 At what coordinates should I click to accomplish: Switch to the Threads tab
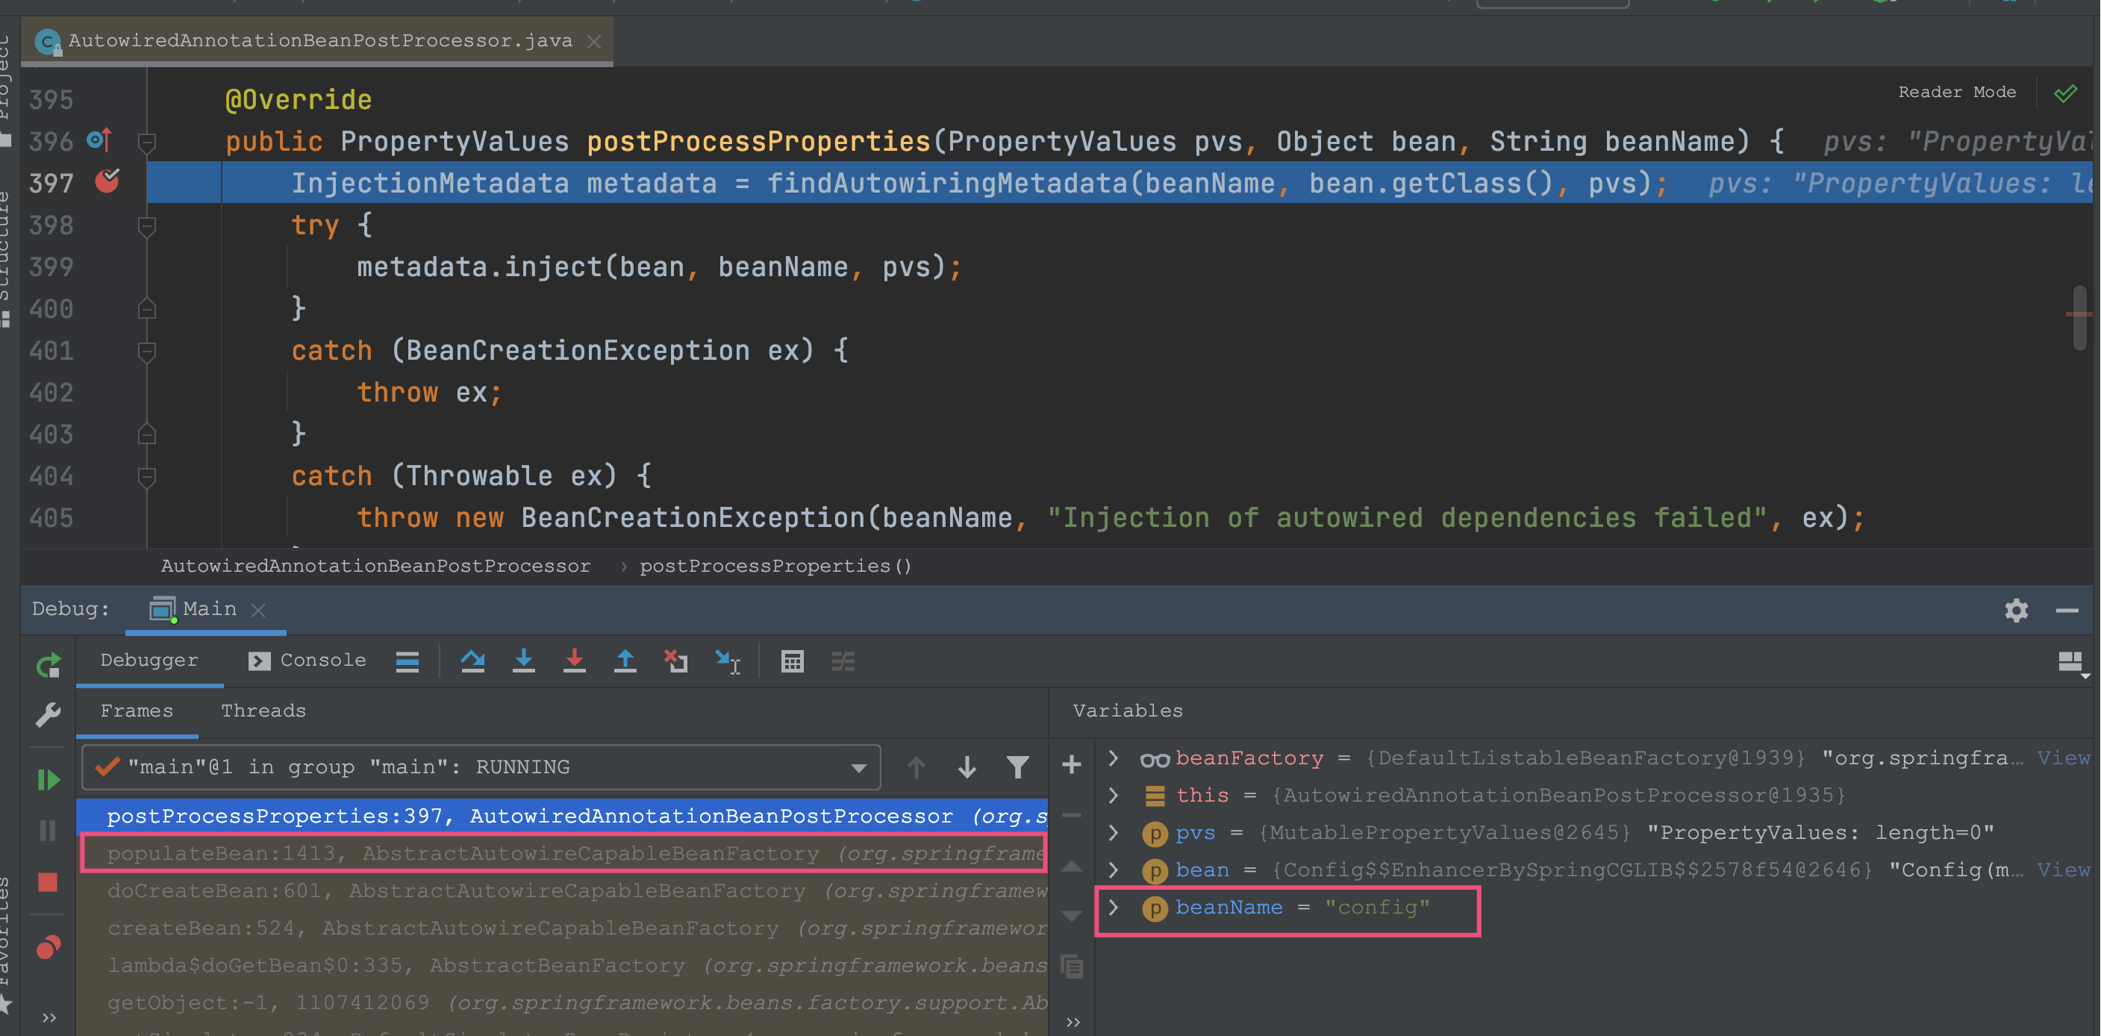coord(263,711)
